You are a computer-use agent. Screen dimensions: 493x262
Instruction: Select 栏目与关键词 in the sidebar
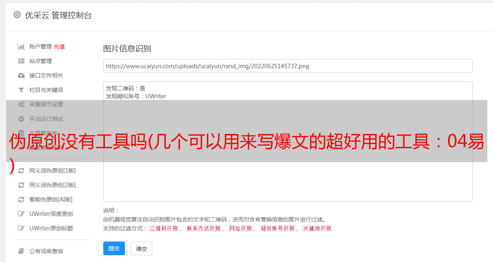tap(46, 90)
